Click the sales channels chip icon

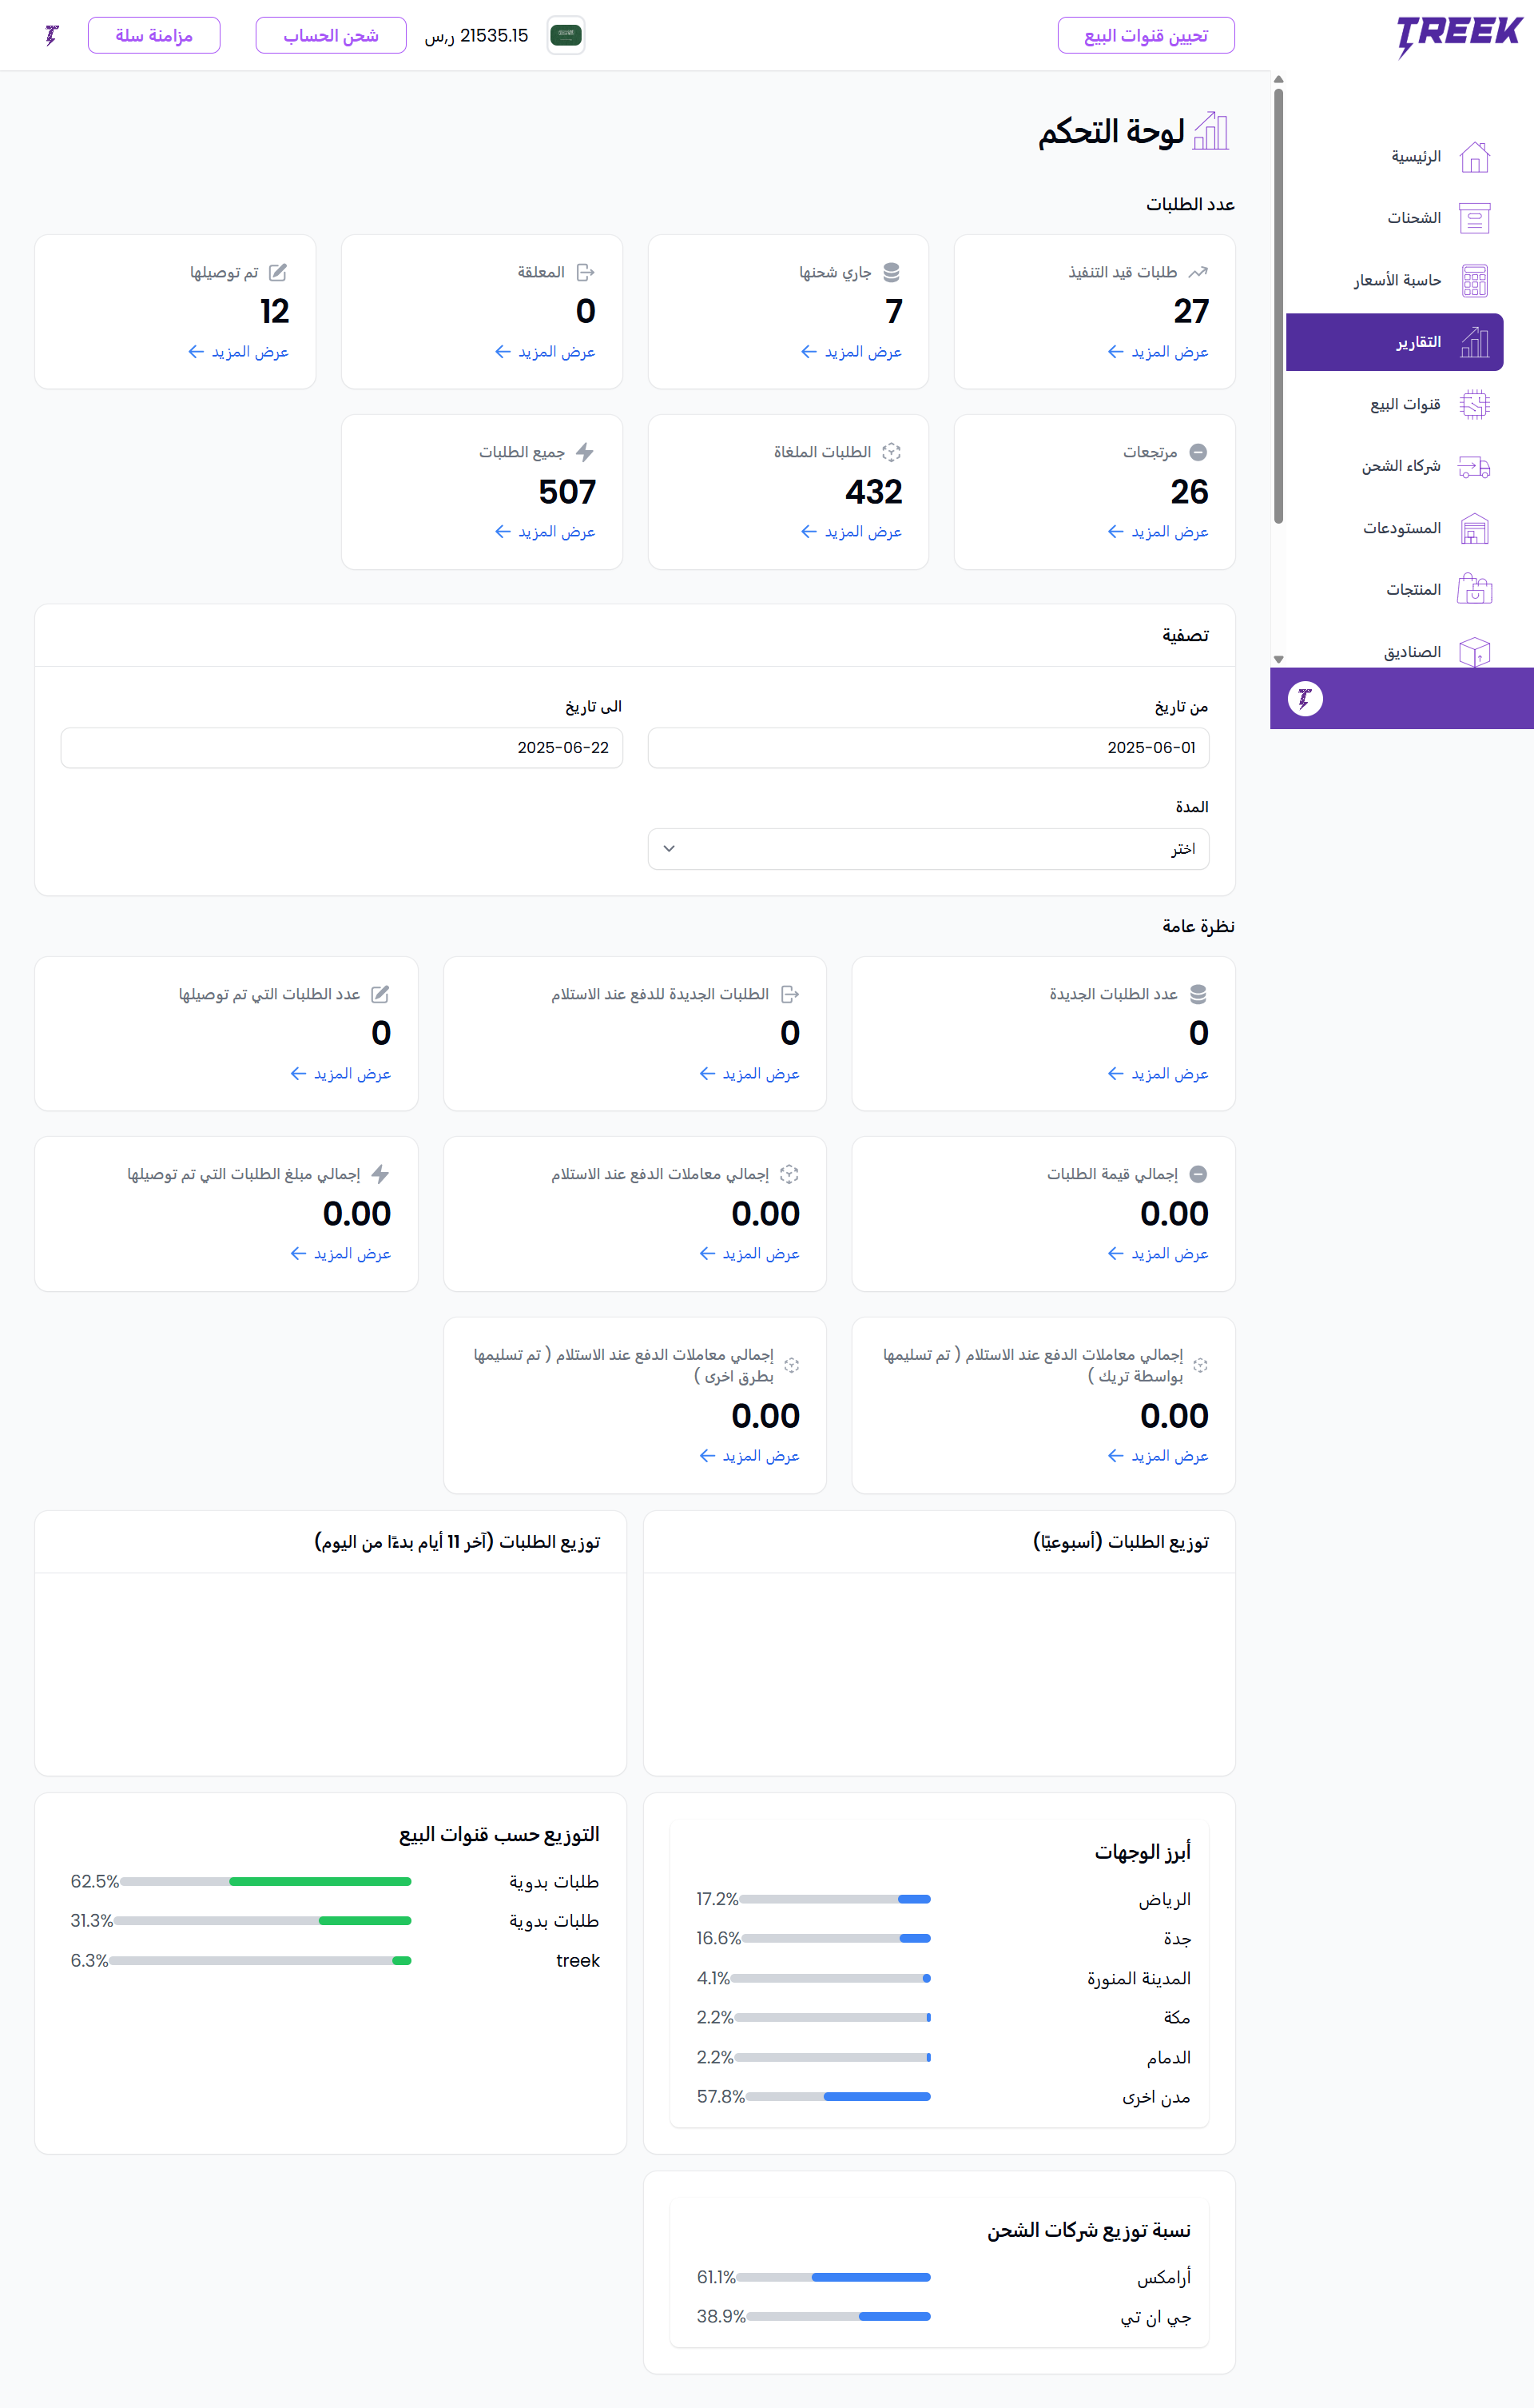pos(1474,405)
